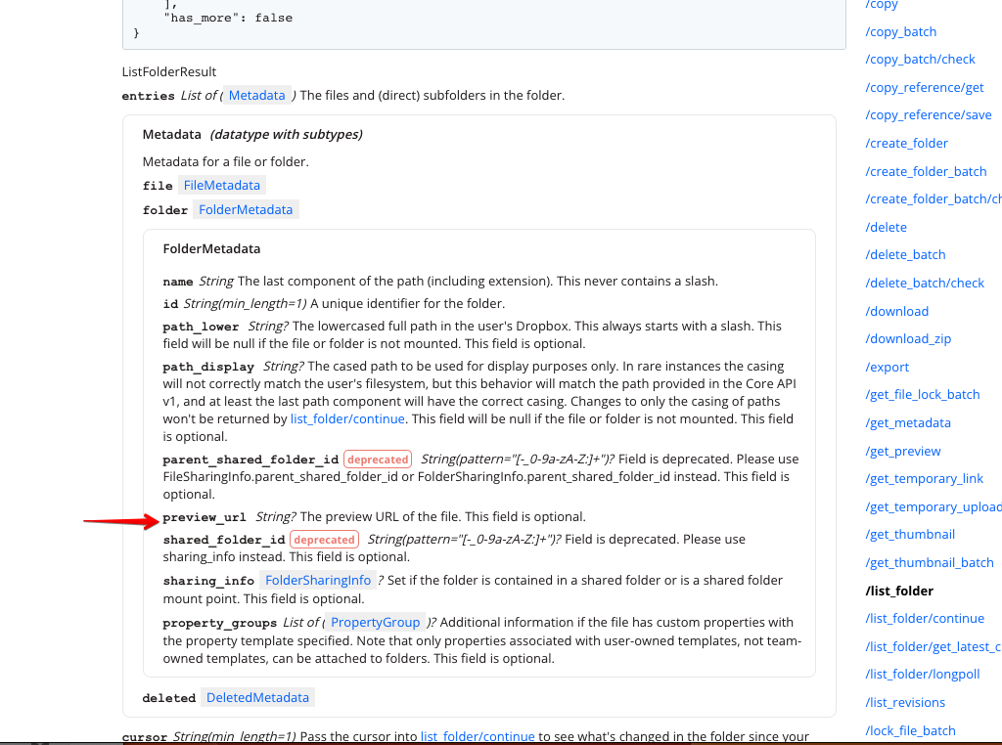Open the /copy endpoint documentation
Viewport: 1002px width, 745px height.
point(881,6)
